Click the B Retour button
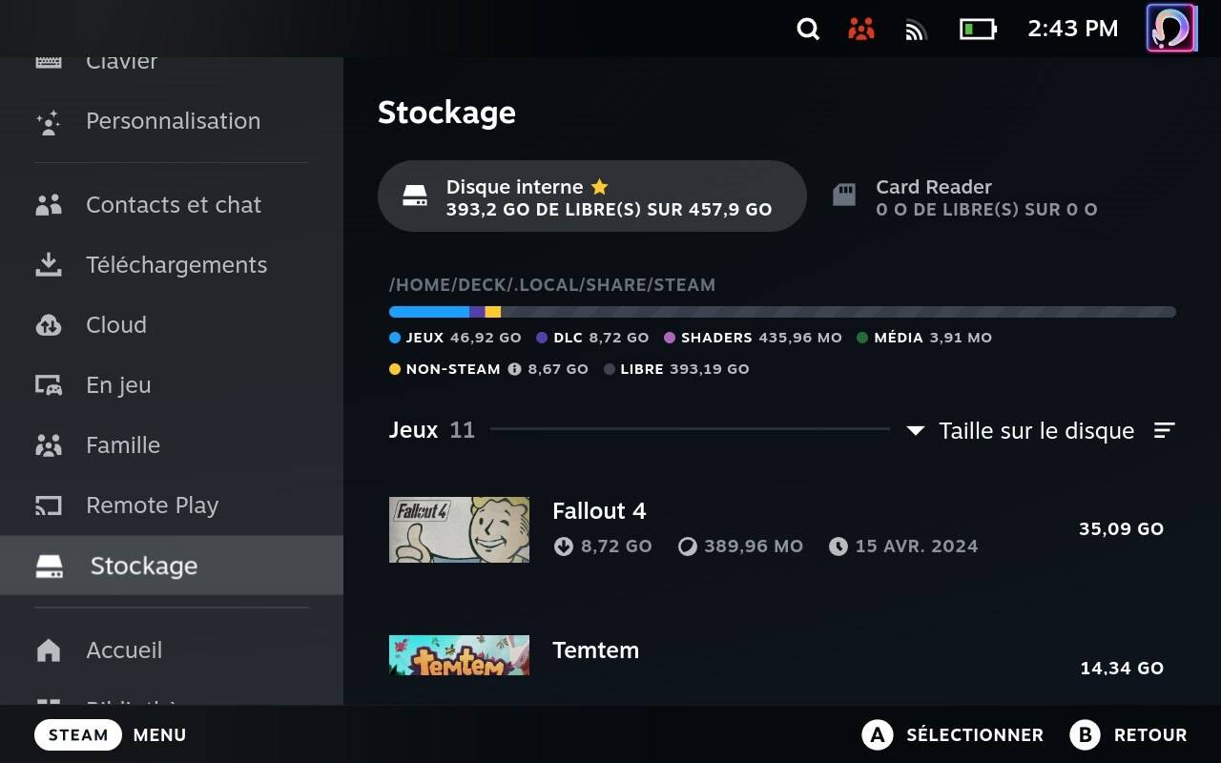The width and height of the screenshot is (1221, 763). (x=1128, y=734)
